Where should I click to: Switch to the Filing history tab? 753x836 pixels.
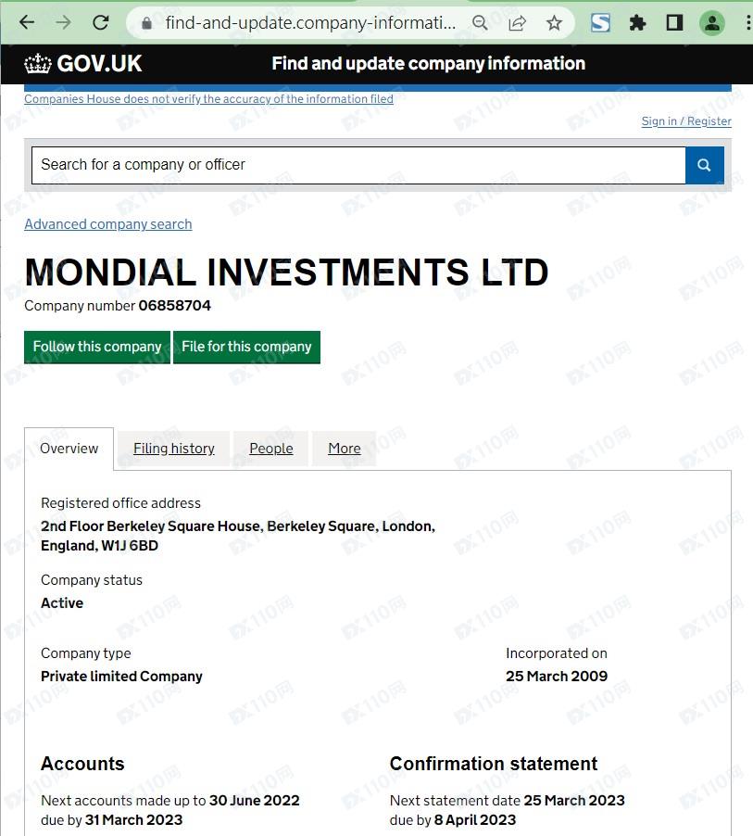coord(174,449)
